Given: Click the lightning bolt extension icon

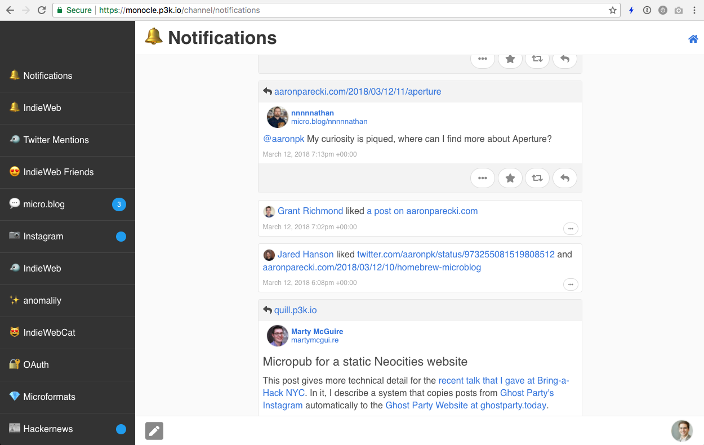Looking at the screenshot, I should 631,10.
